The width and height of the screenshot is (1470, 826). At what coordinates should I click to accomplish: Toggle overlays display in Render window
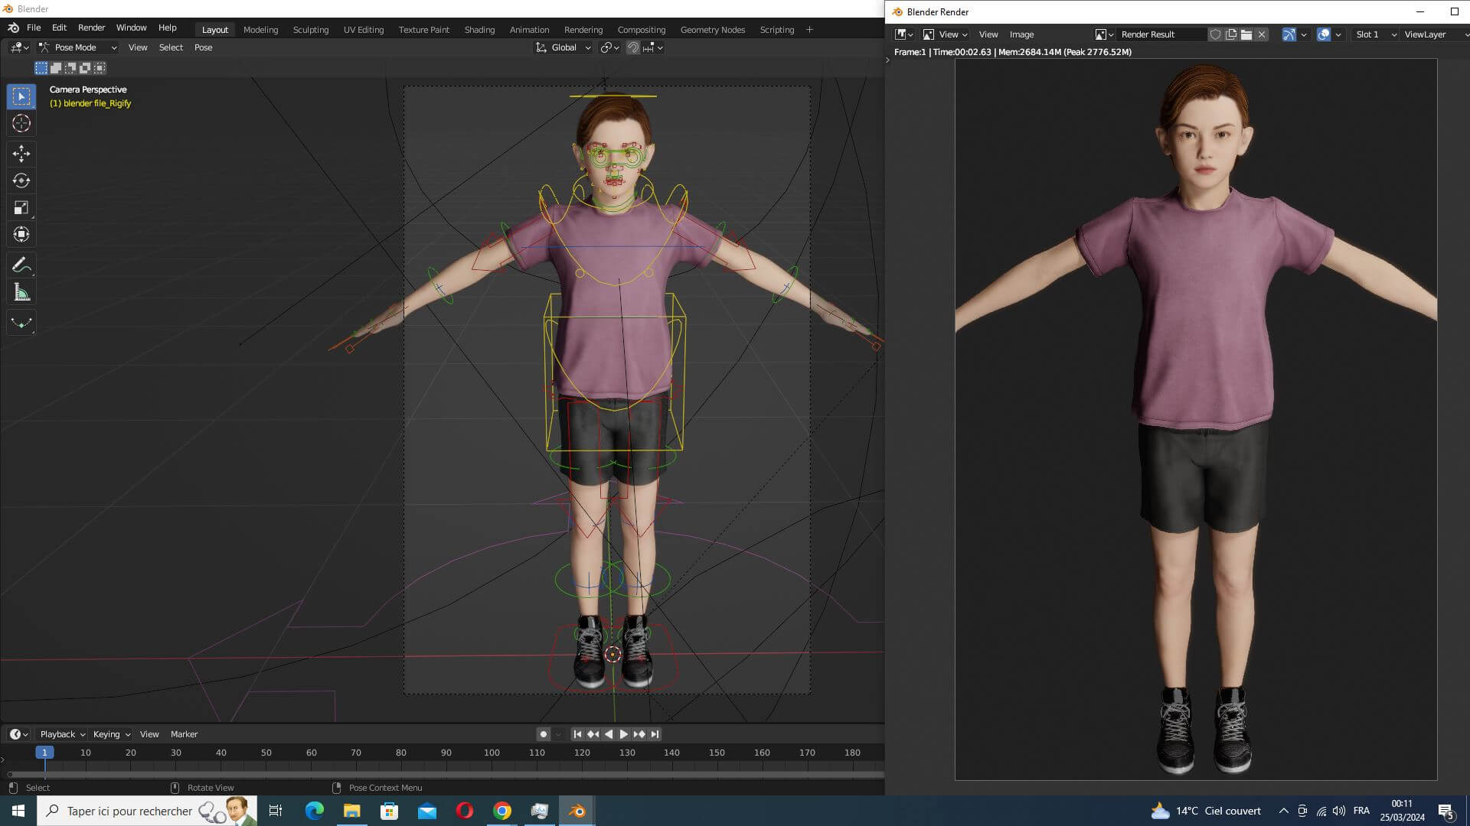[x=1324, y=34]
